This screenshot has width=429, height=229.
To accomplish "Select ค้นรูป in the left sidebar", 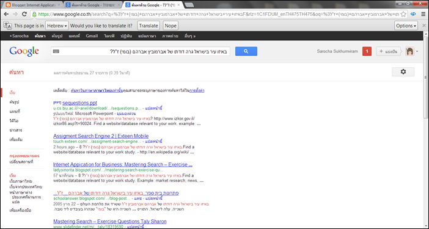I will pos(14,102).
